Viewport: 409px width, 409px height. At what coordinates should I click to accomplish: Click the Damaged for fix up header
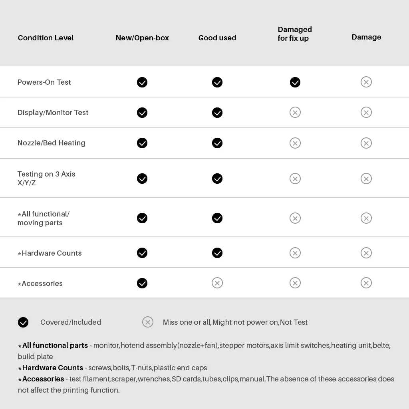[295, 34]
